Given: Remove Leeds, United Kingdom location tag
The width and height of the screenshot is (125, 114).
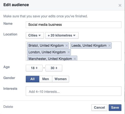Looking at the screenshot, I should (109, 46).
